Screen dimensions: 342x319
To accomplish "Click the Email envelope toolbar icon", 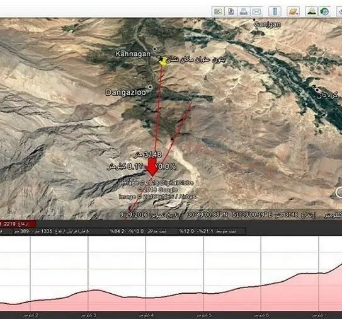I will tap(256, 11).
